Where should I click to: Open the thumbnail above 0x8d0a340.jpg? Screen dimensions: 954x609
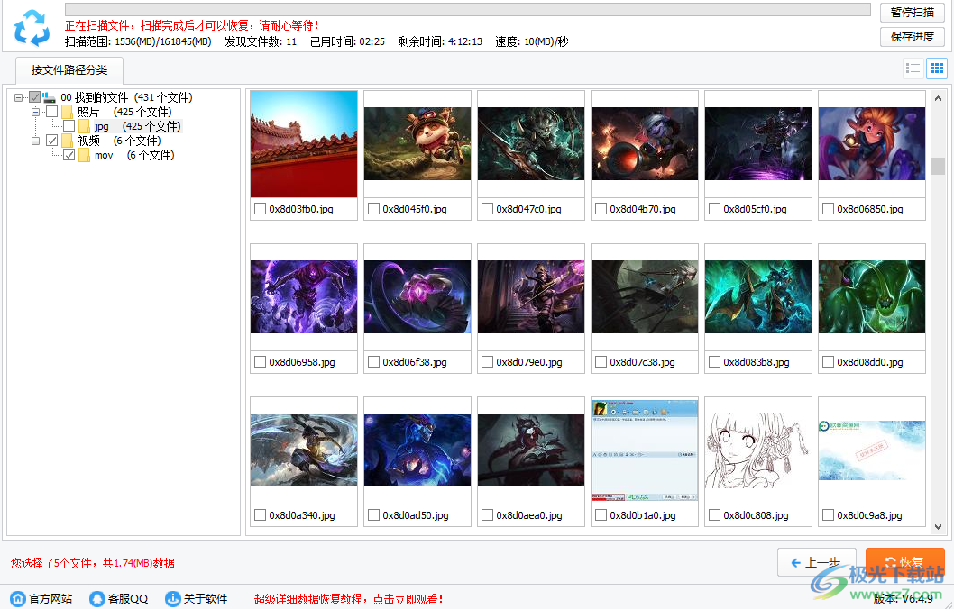point(304,450)
